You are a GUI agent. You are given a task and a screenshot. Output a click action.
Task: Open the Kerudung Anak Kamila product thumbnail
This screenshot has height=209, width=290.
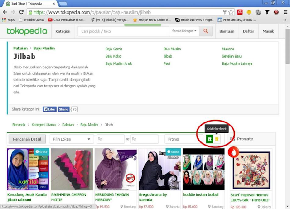[28, 169]
